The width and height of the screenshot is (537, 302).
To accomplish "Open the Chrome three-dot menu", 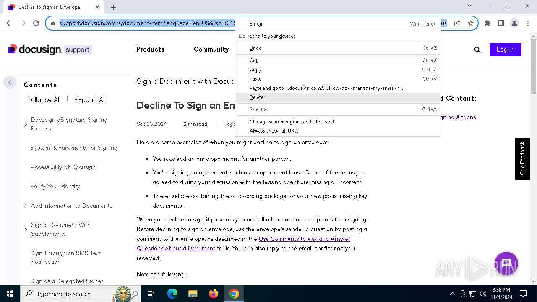I will (x=527, y=23).
